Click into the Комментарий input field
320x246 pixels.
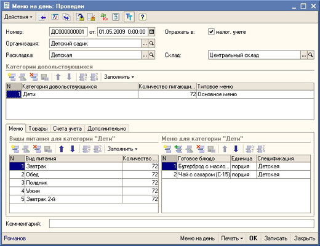coord(182,223)
